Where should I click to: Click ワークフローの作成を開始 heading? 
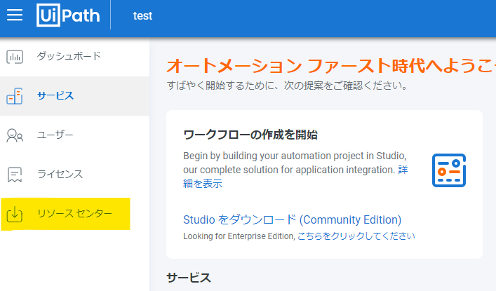[250, 135]
